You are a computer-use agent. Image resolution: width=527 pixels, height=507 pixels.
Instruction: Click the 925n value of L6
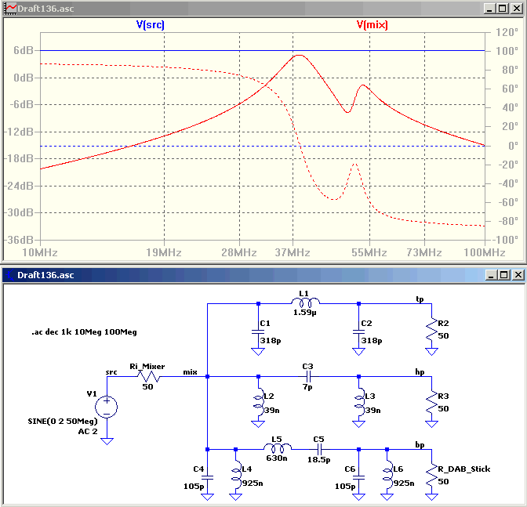[404, 483]
